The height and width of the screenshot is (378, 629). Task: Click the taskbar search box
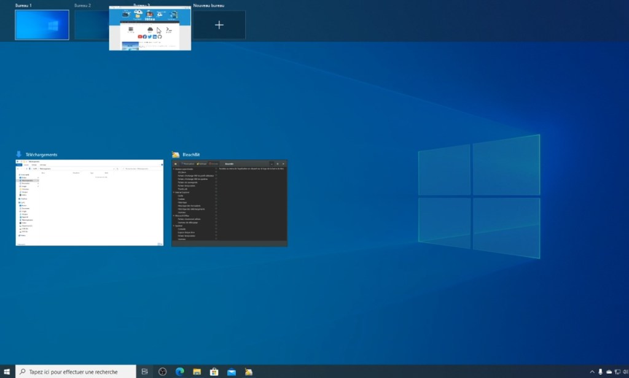point(77,371)
